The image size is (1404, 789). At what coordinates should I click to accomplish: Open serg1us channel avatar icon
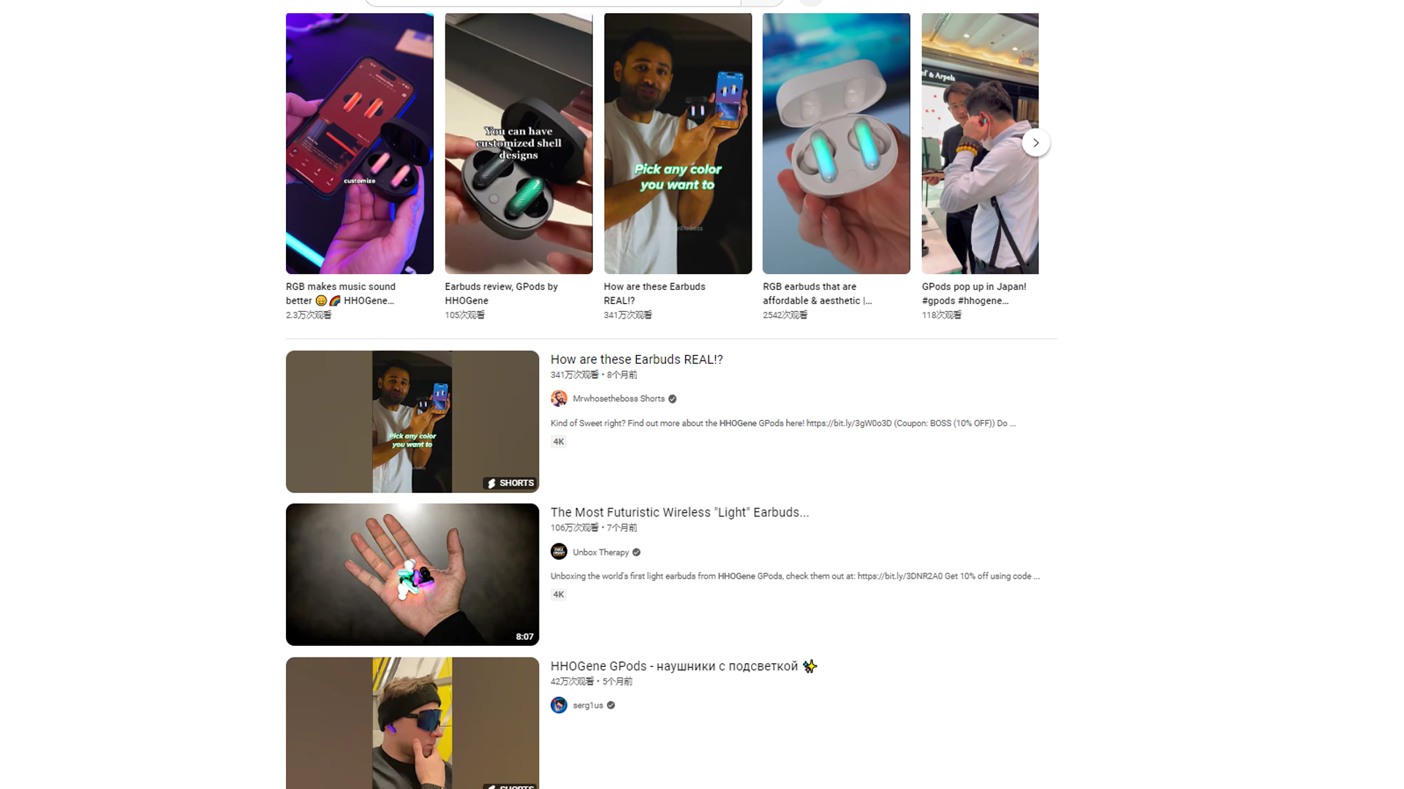pyautogui.click(x=559, y=706)
